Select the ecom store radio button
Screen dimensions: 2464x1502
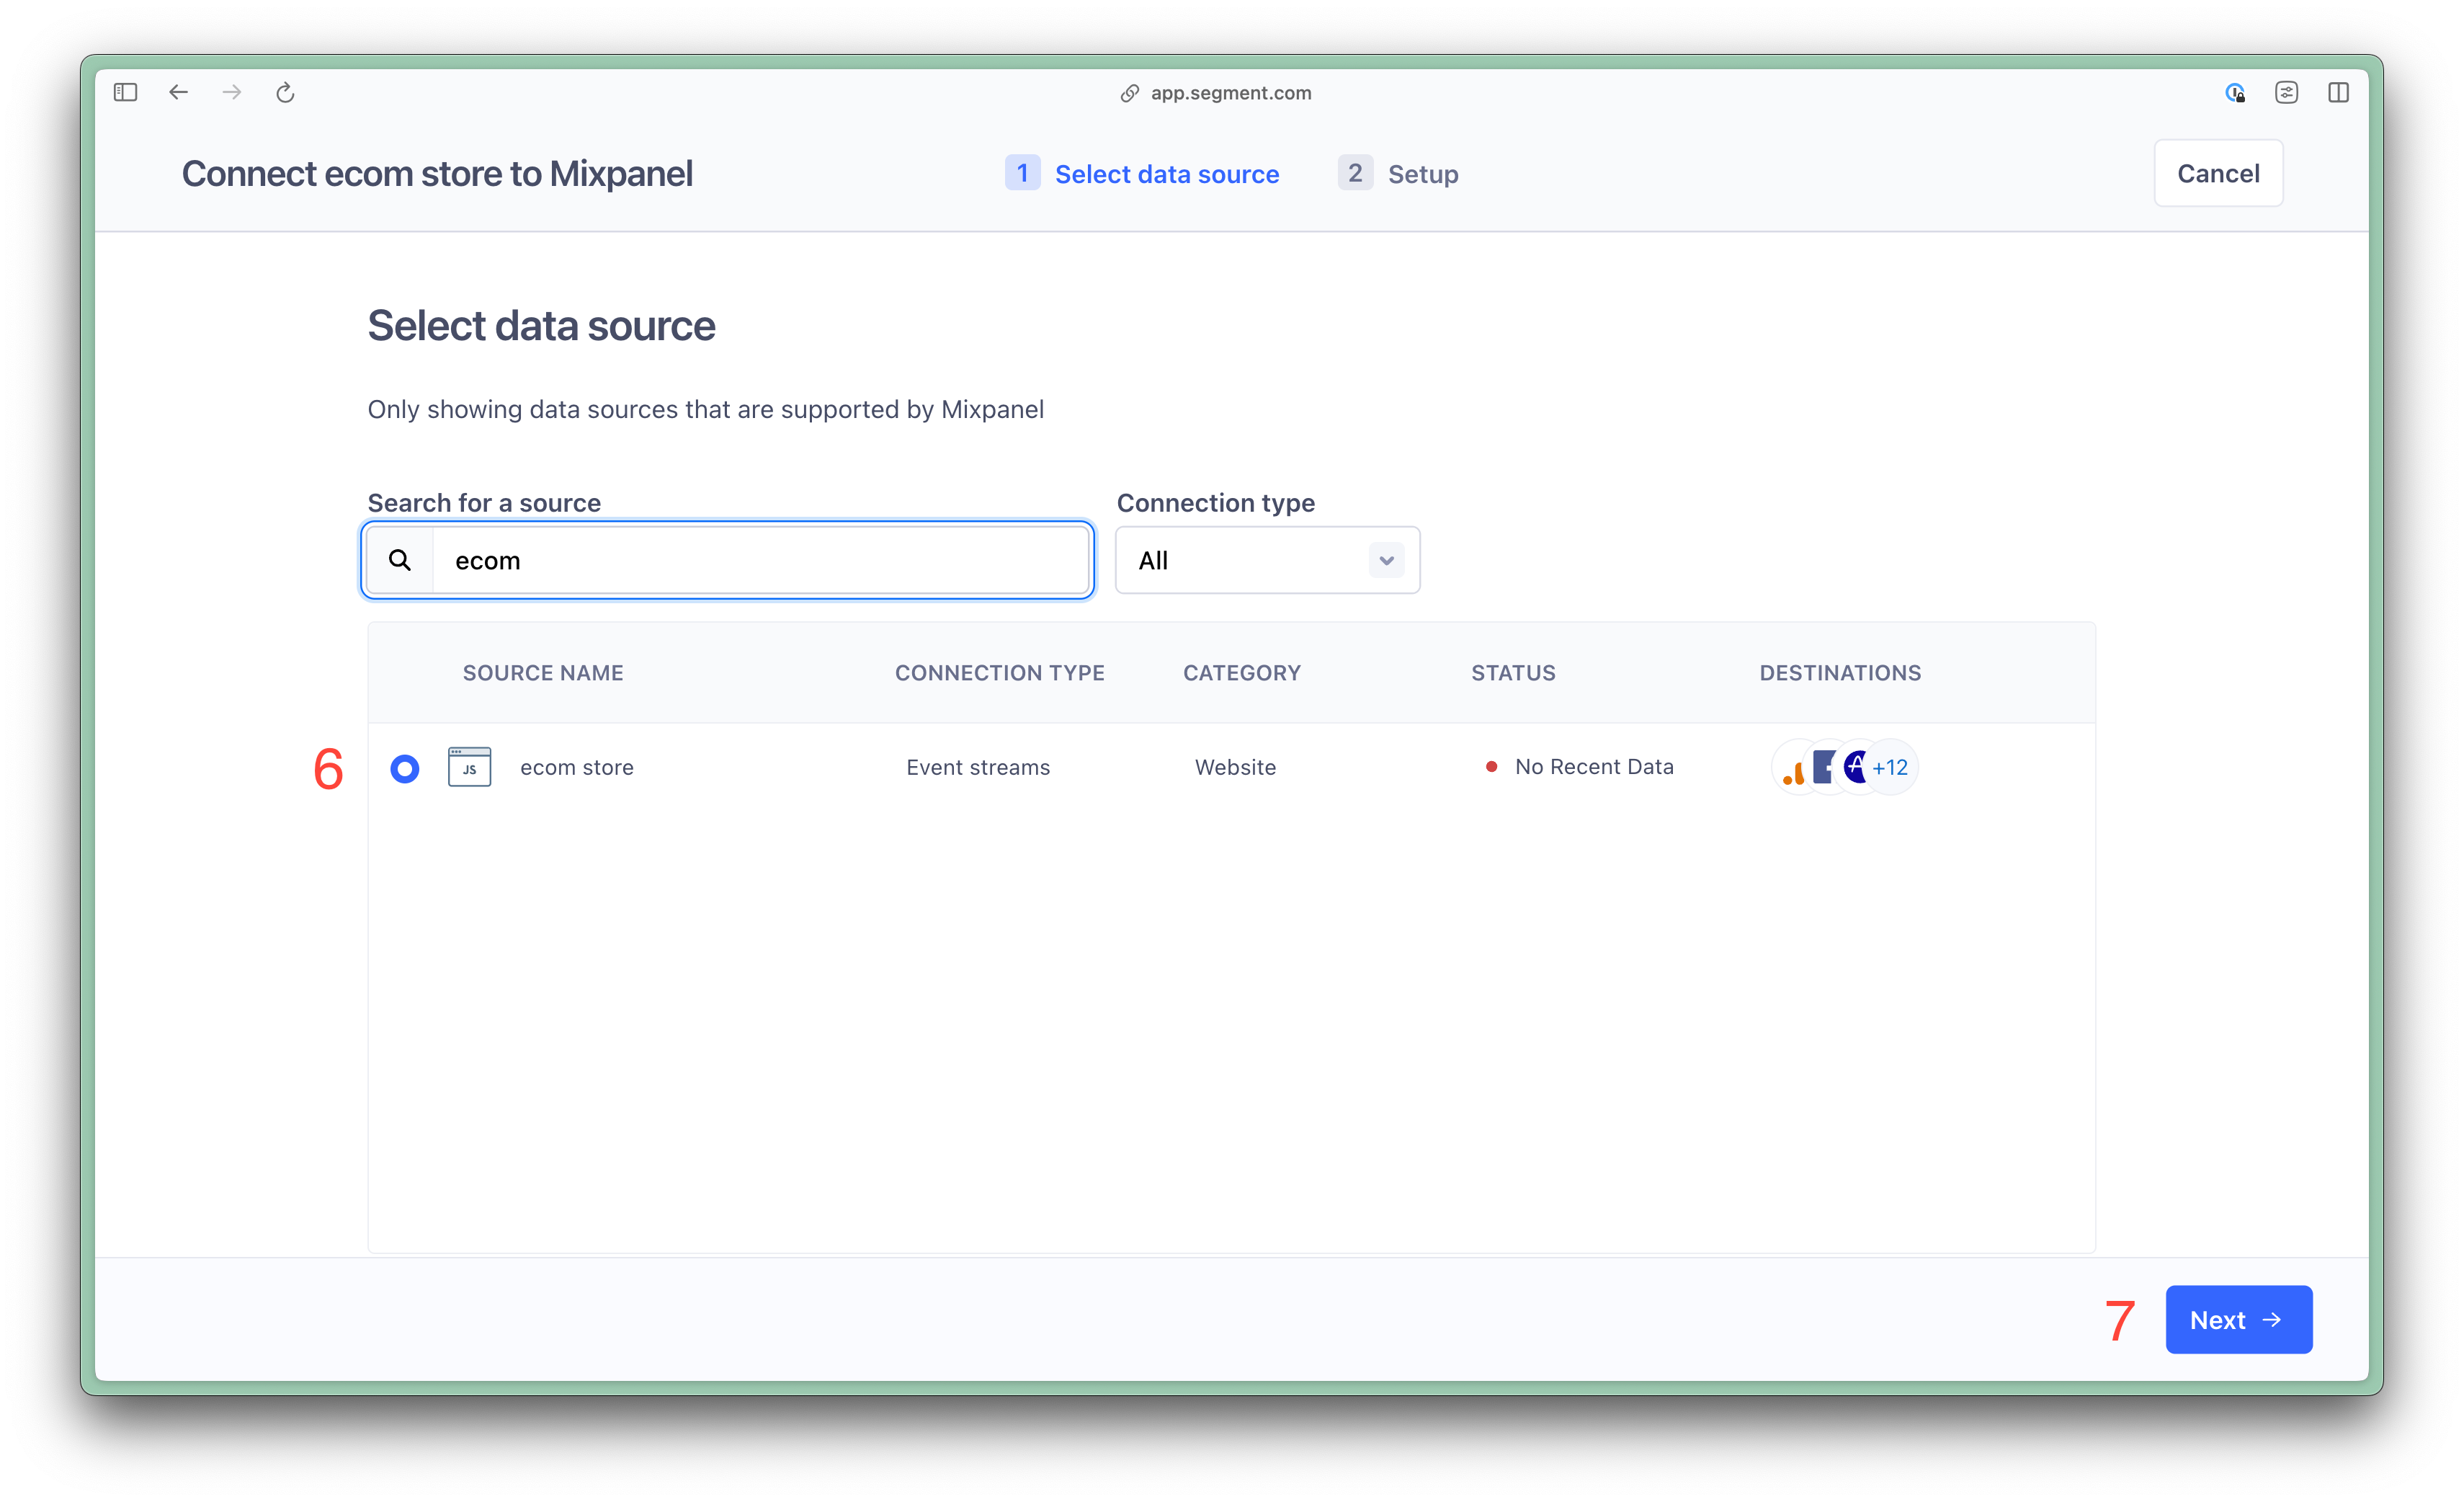pos(405,768)
